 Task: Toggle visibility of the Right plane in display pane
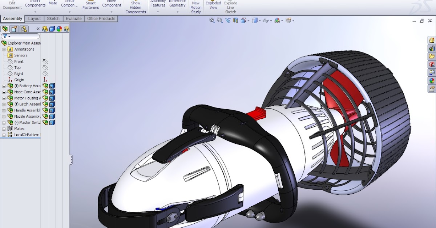45,73
